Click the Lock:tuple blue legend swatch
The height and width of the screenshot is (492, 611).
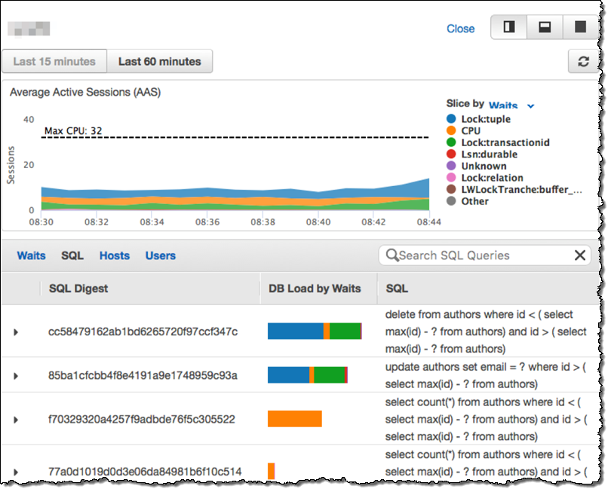451,119
